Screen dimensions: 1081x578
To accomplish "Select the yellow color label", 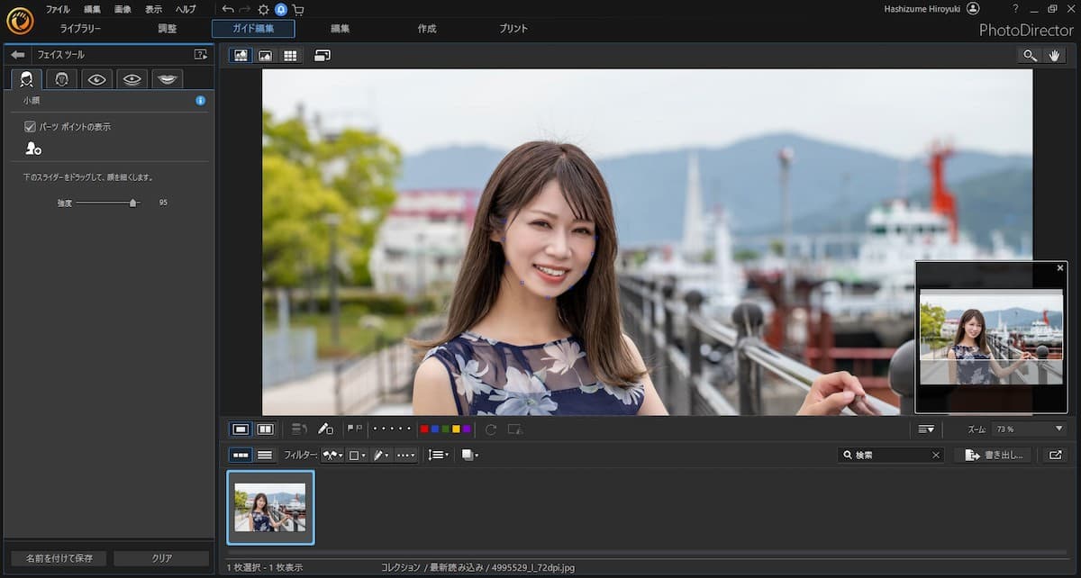I will [x=456, y=429].
